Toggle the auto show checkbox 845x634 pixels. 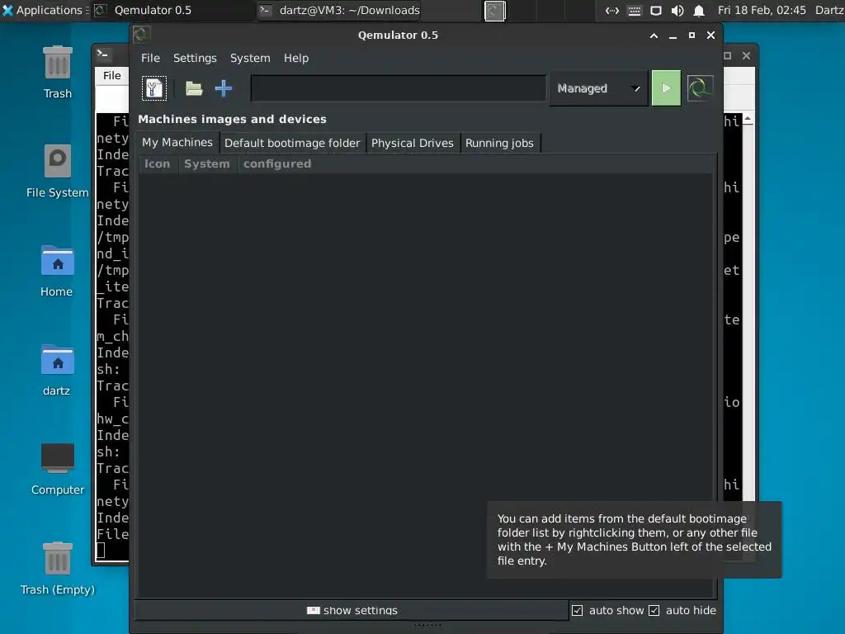coord(577,610)
